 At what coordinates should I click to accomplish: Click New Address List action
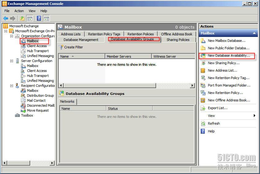tap(222, 70)
